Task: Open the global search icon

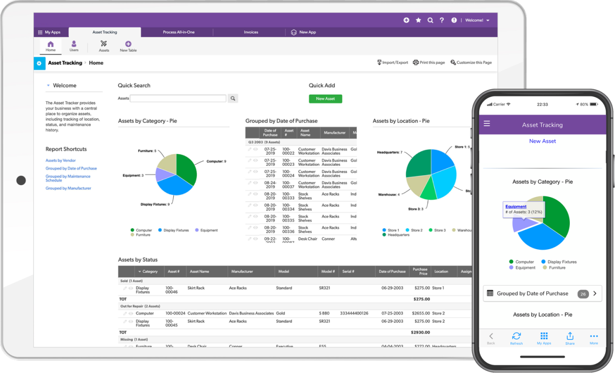Action: pos(430,20)
